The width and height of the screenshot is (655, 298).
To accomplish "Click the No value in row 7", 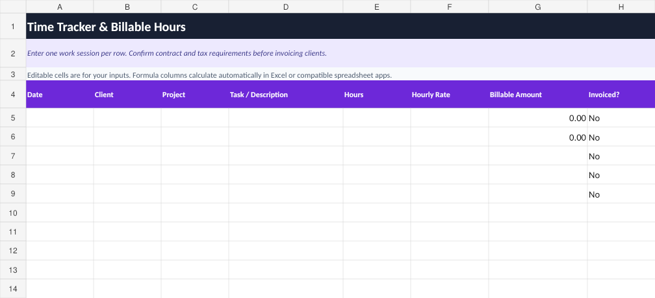I will tap(594, 157).
